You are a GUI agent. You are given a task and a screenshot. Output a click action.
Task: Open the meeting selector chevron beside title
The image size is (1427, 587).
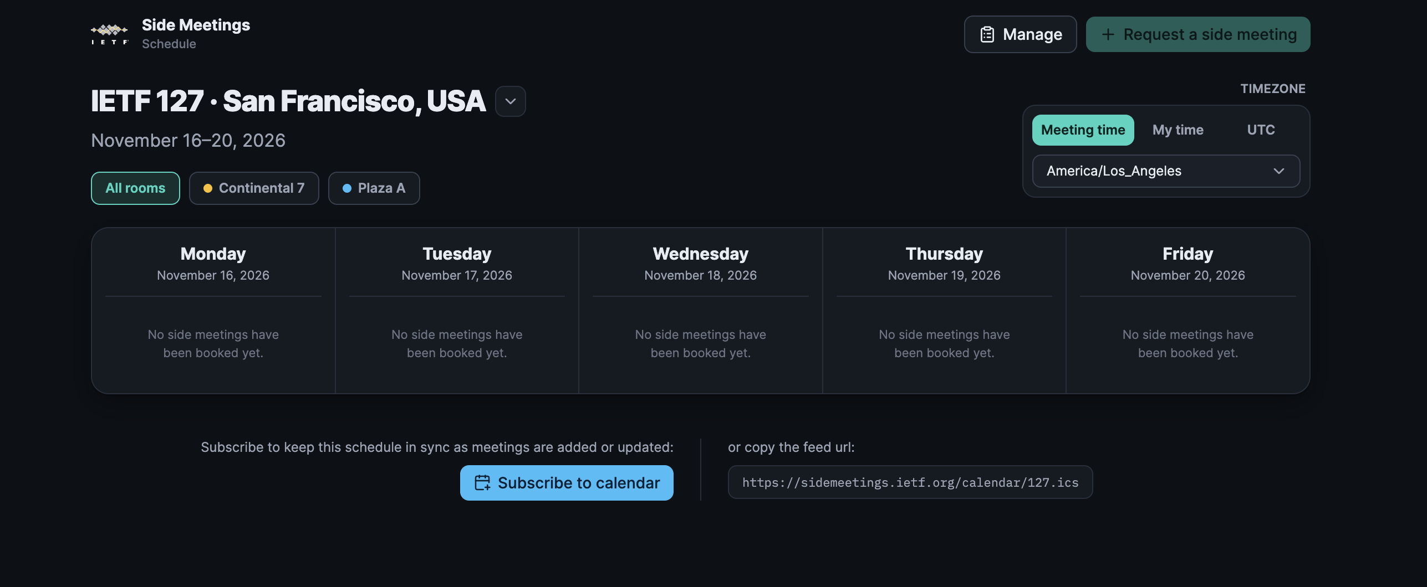510,101
